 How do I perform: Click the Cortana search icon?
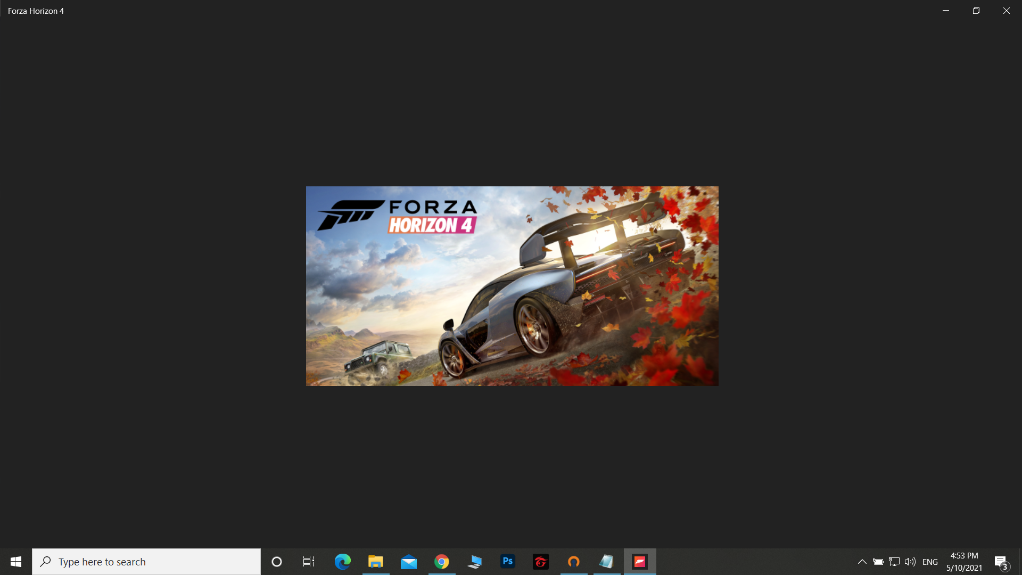[x=277, y=562]
